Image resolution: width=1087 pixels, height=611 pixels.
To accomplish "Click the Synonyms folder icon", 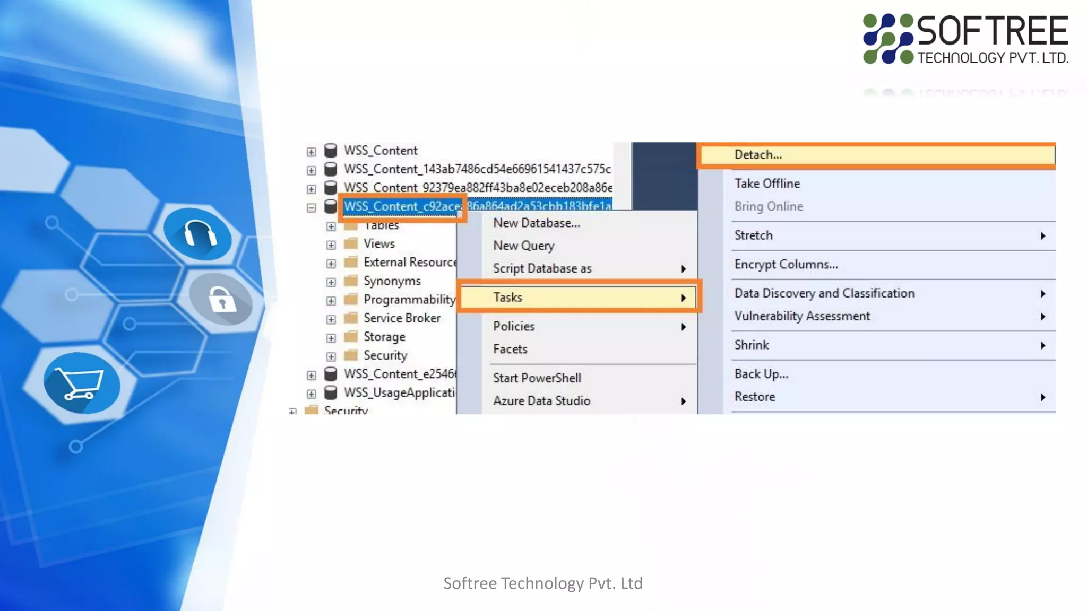I will click(350, 281).
